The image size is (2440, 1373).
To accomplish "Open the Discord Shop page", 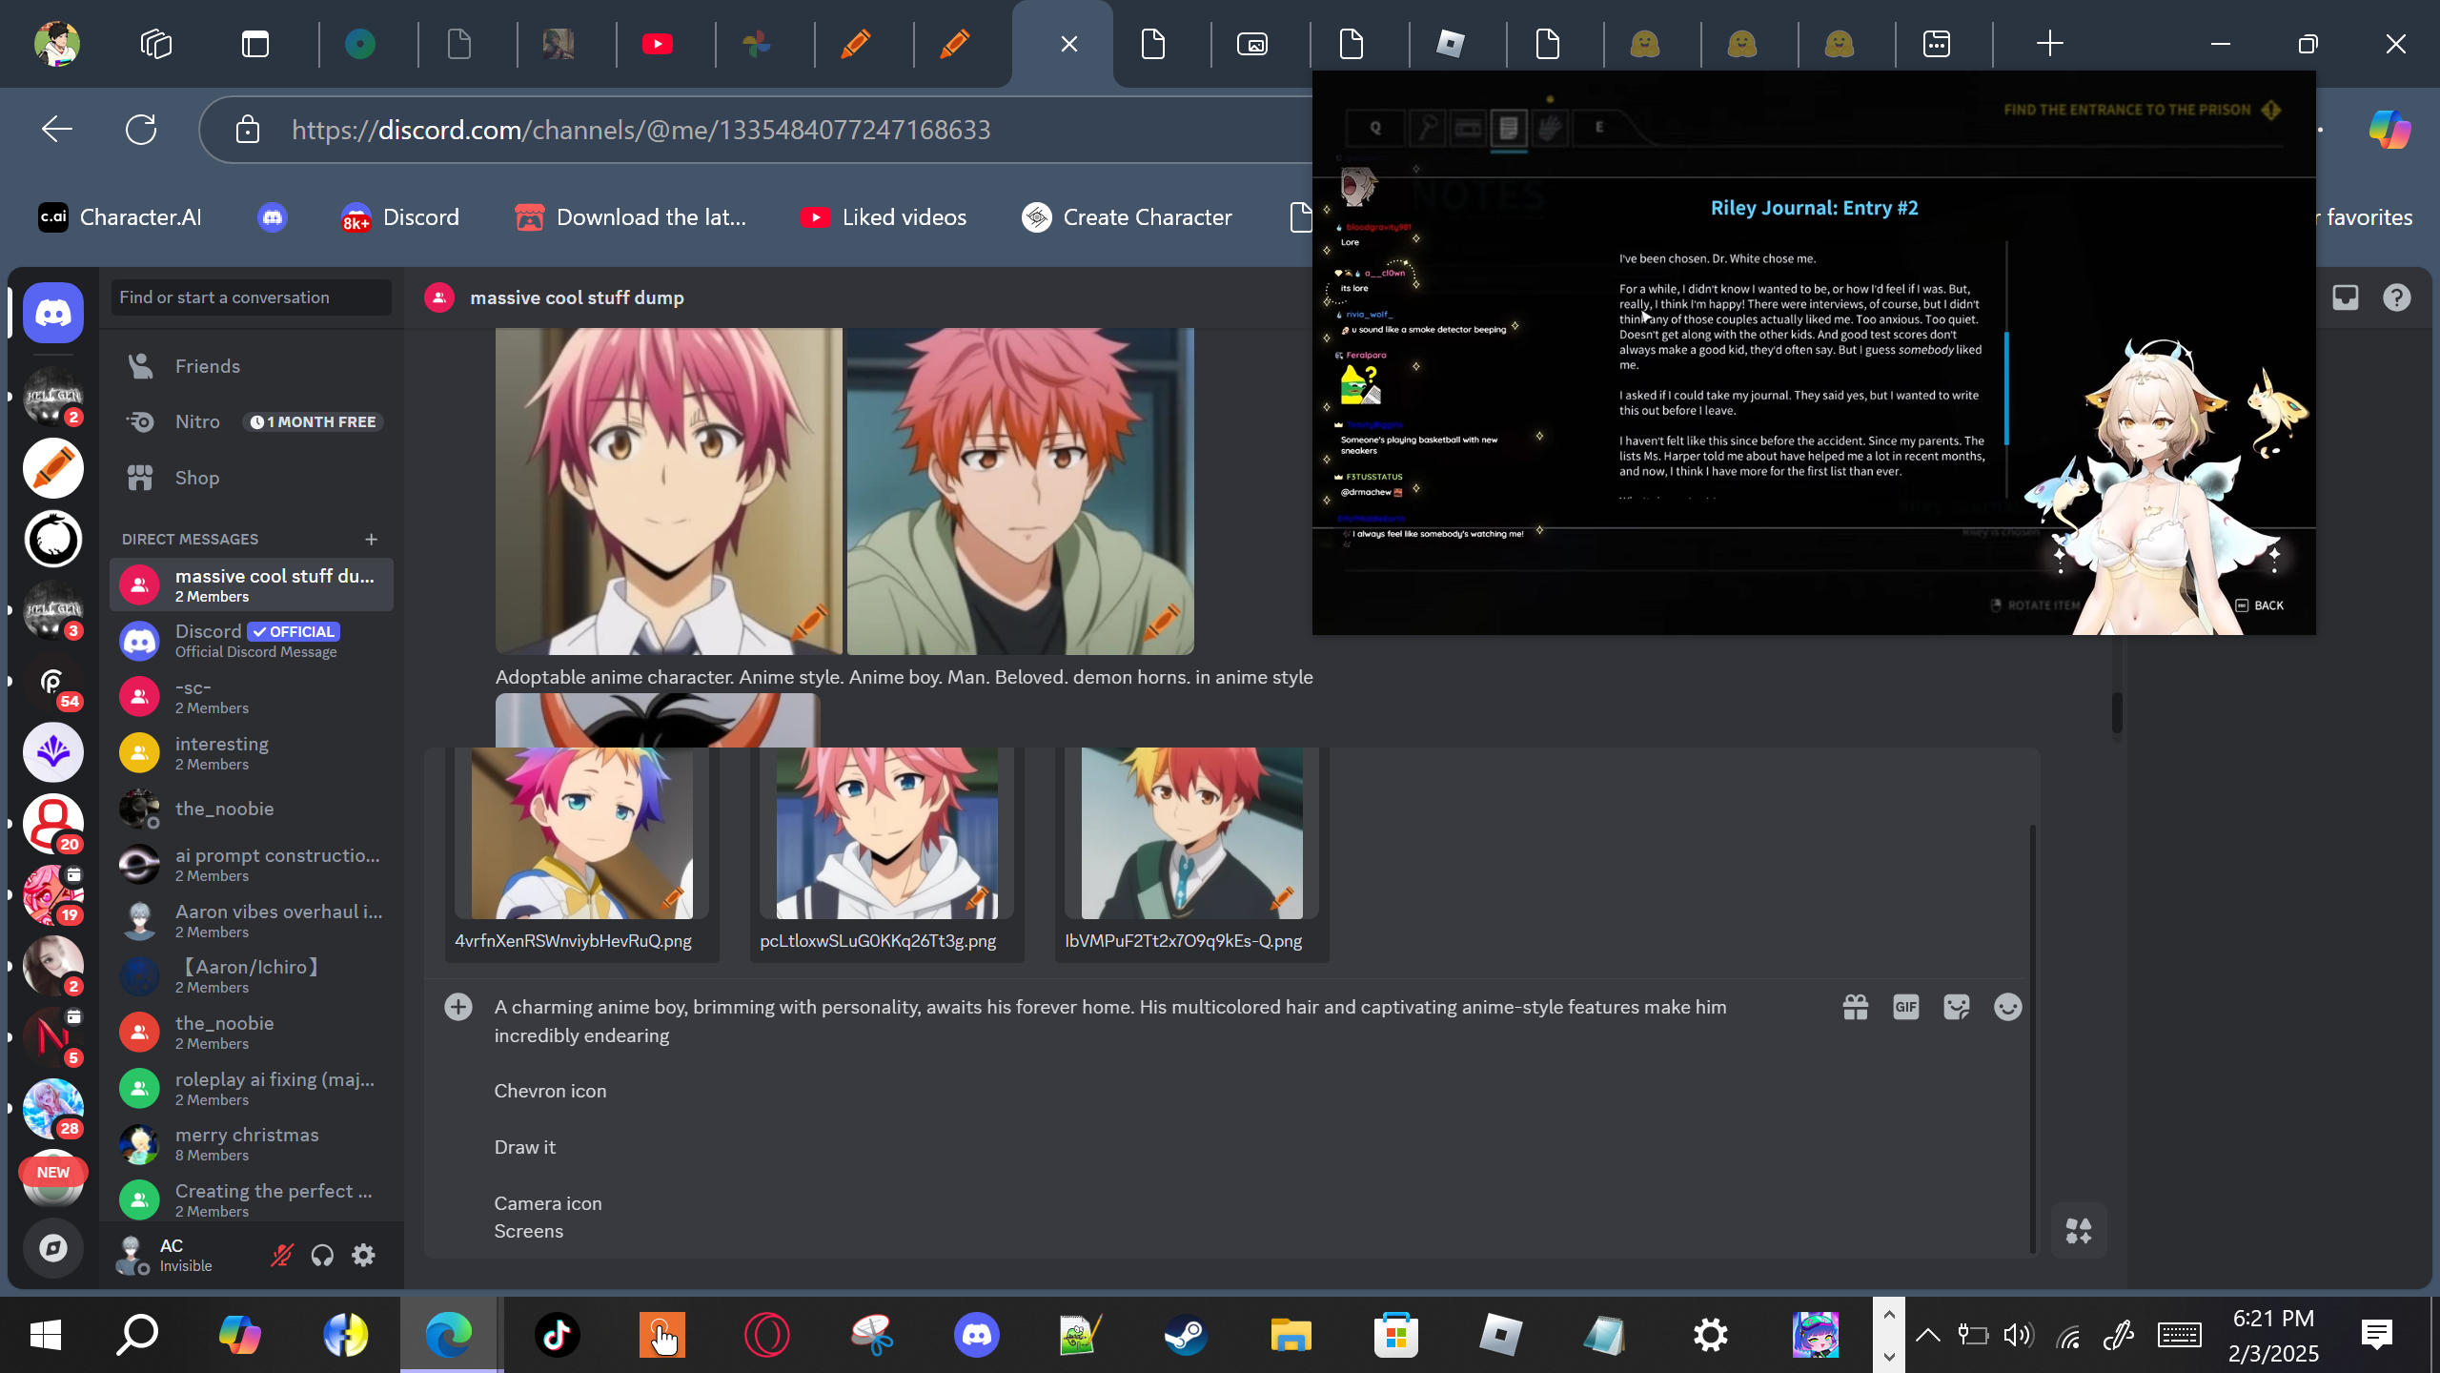I will pos(252,478).
